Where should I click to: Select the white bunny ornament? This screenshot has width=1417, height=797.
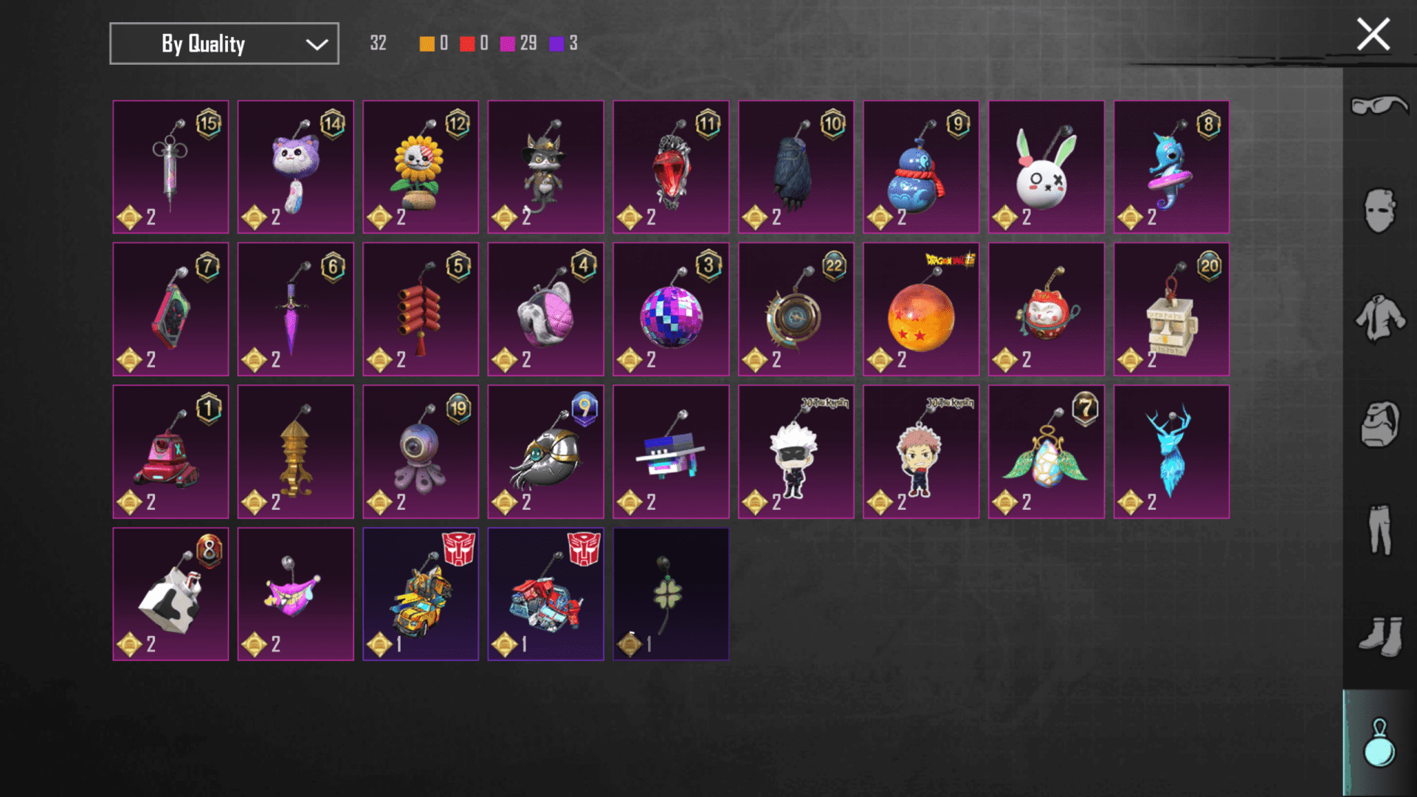pyautogui.click(x=1047, y=167)
